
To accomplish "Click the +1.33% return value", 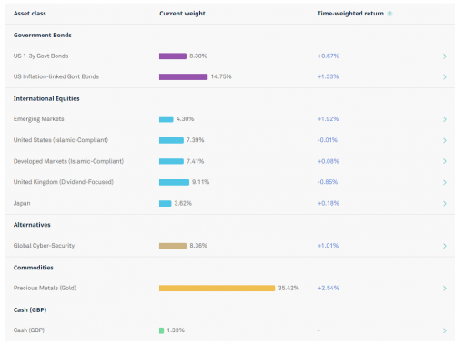I will tap(328, 76).
